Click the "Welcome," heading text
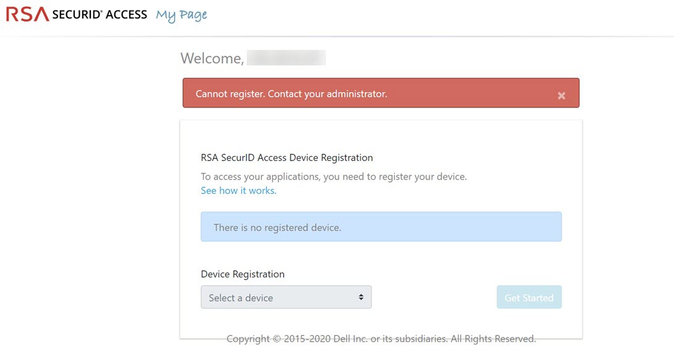Screen dimensions: 674x361 211,59
